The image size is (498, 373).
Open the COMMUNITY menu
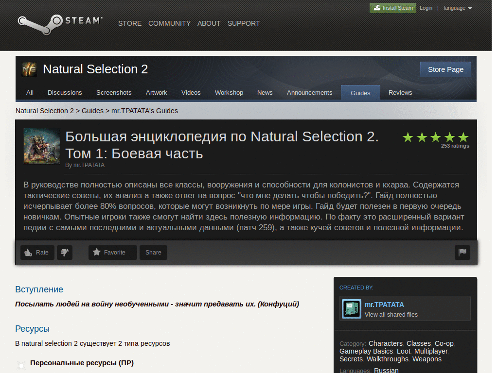(x=169, y=23)
